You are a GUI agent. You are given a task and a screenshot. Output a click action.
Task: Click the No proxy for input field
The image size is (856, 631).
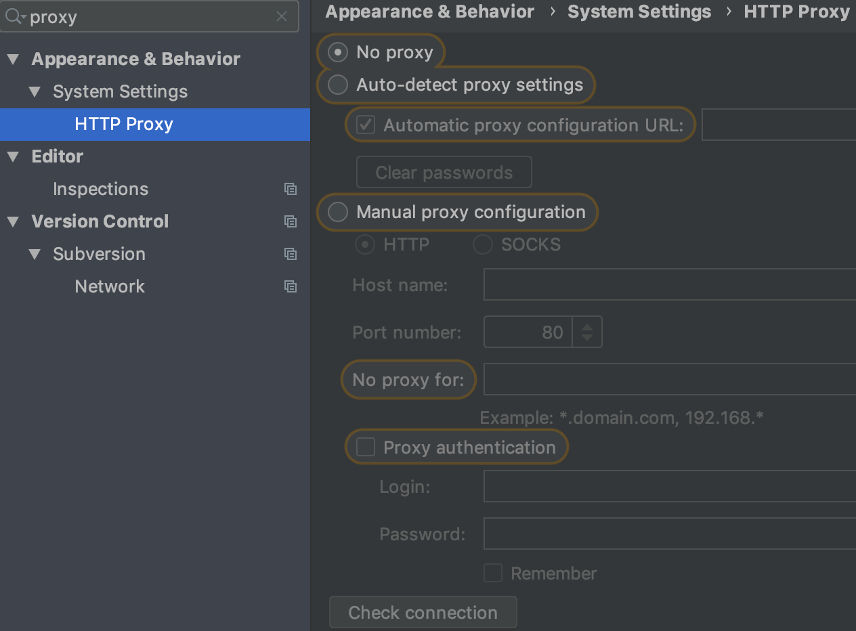coord(670,379)
